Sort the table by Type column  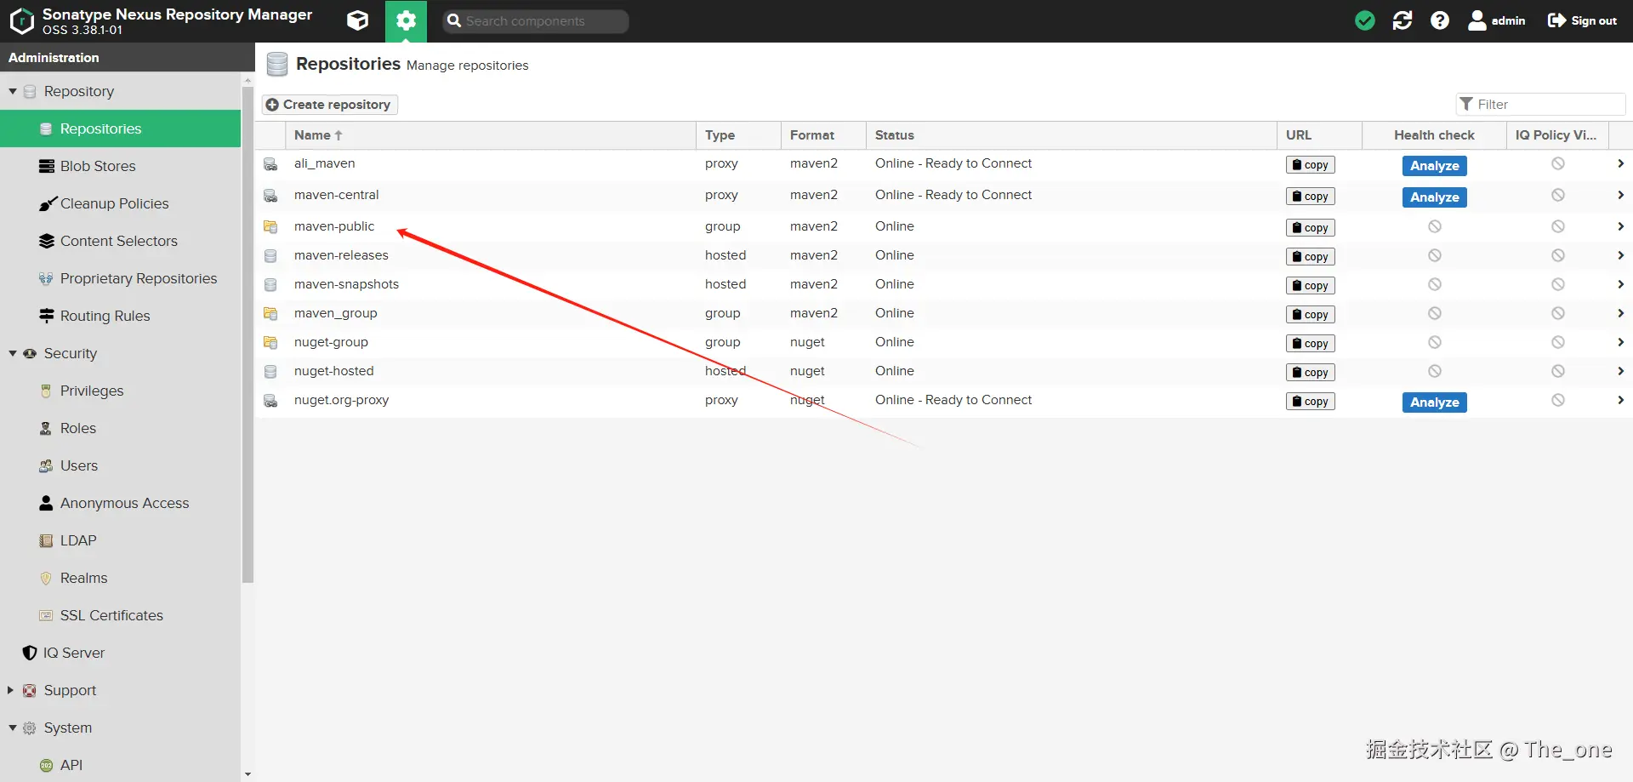click(738, 135)
